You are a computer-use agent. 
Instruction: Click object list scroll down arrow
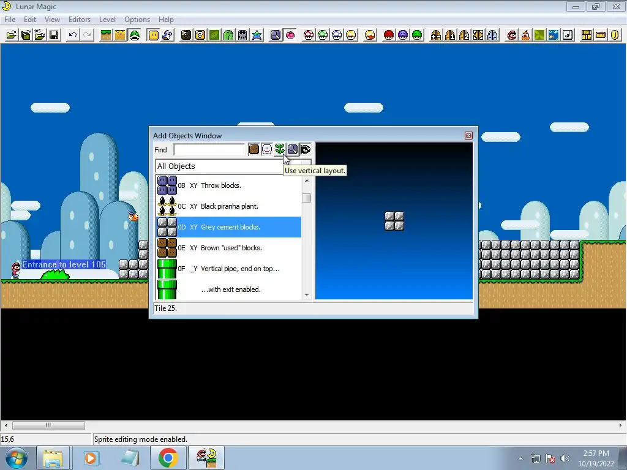307,295
